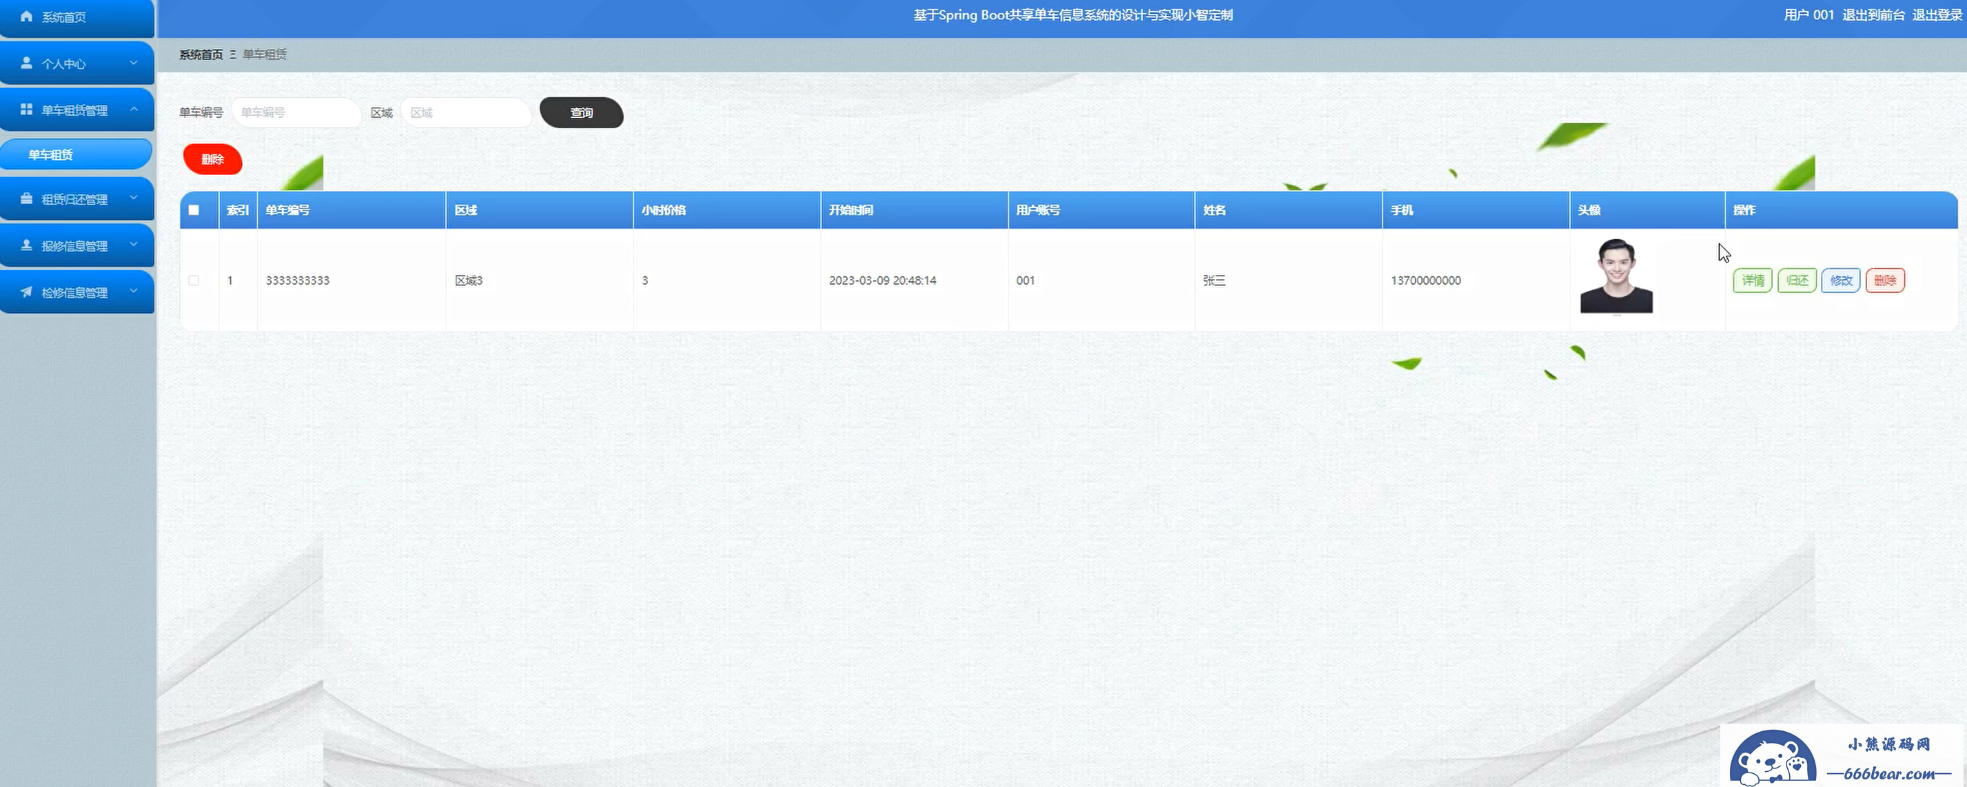Click the avatar thumbnail of 张三
Viewport: 1967px width, 787px height.
click(x=1616, y=276)
